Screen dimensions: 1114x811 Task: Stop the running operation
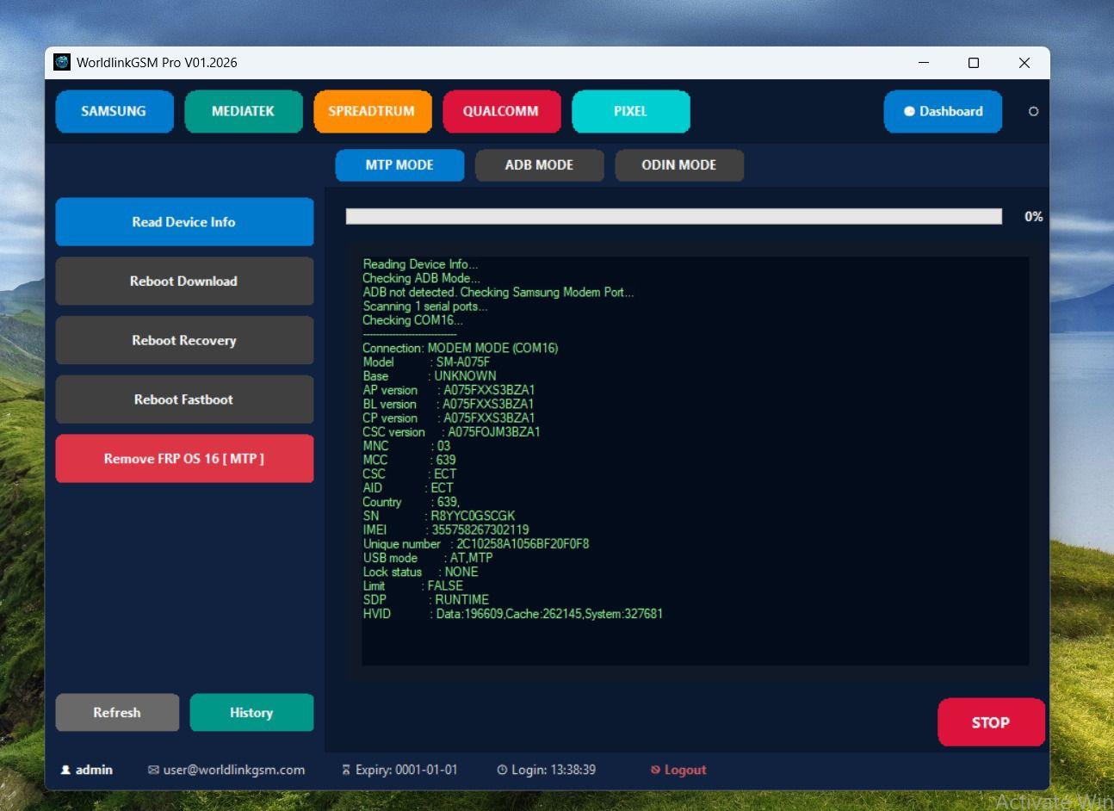(x=990, y=722)
